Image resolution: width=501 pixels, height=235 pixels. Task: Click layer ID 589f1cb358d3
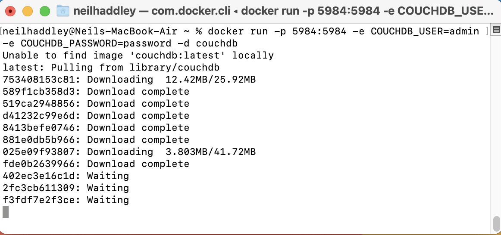tap(41, 92)
